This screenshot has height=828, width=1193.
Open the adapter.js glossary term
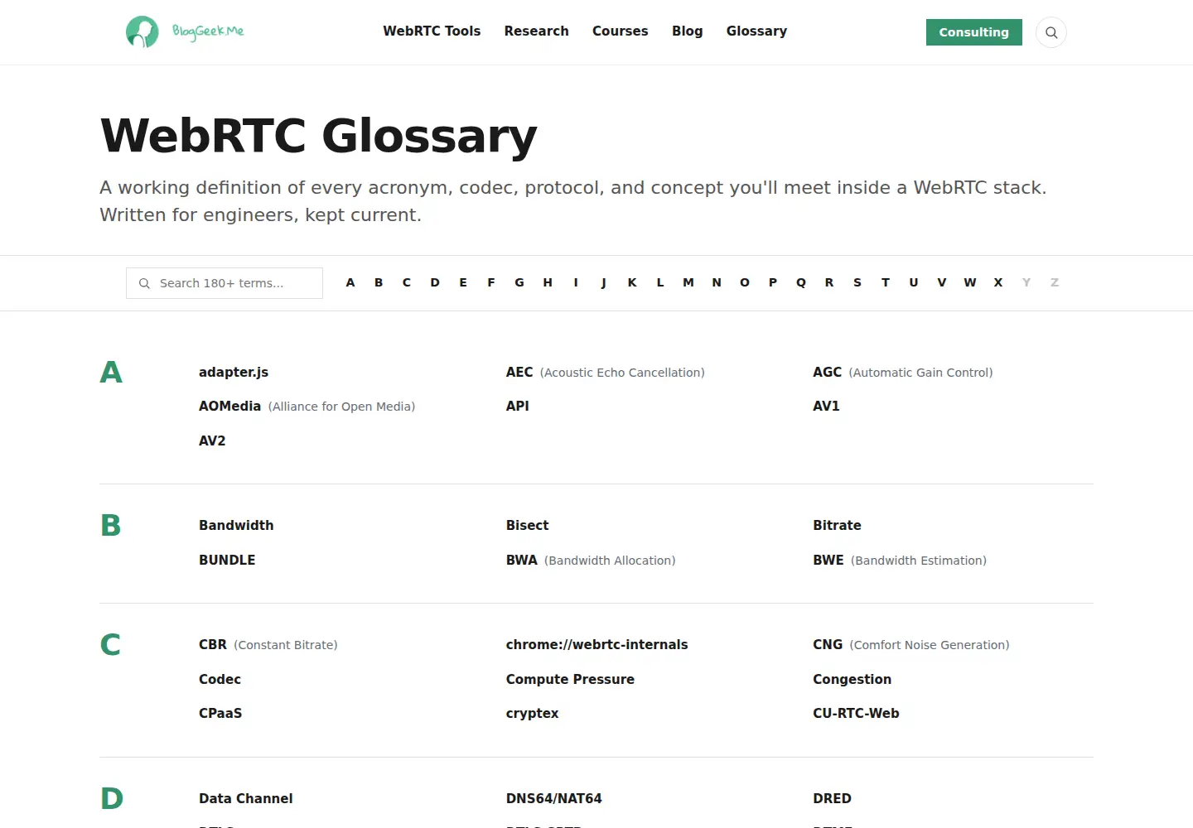click(234, 373)
